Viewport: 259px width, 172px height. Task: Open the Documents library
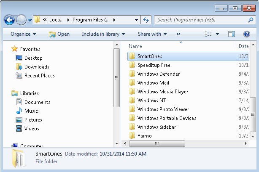37,102
